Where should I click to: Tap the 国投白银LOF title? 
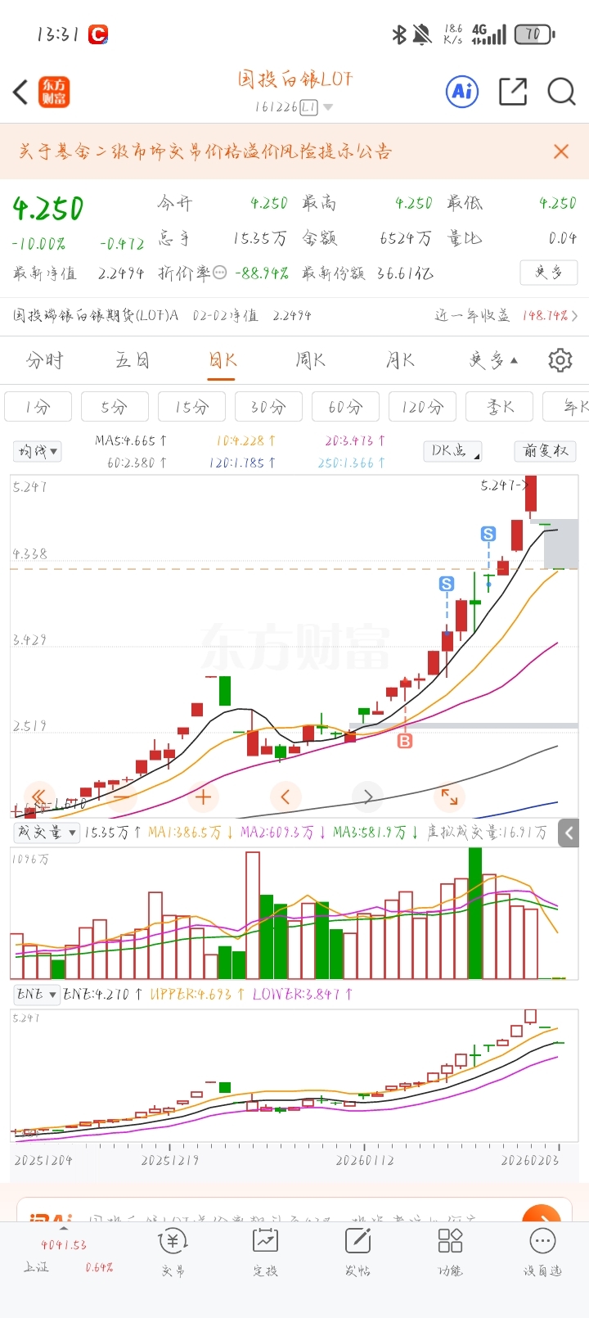(294, 79)
